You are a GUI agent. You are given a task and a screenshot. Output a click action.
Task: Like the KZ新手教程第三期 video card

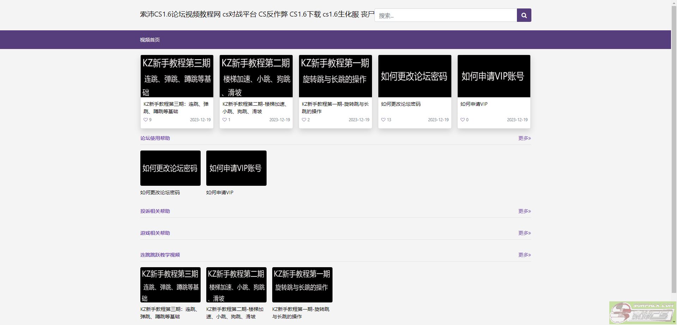146,120
